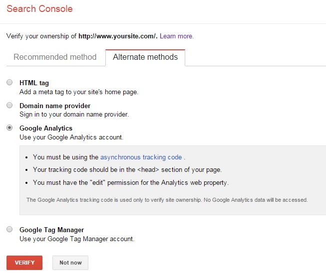Image resolution: width=326 pixels, height=277 pixels.
Task: Open the Learn more link
Action: point(176,36)
